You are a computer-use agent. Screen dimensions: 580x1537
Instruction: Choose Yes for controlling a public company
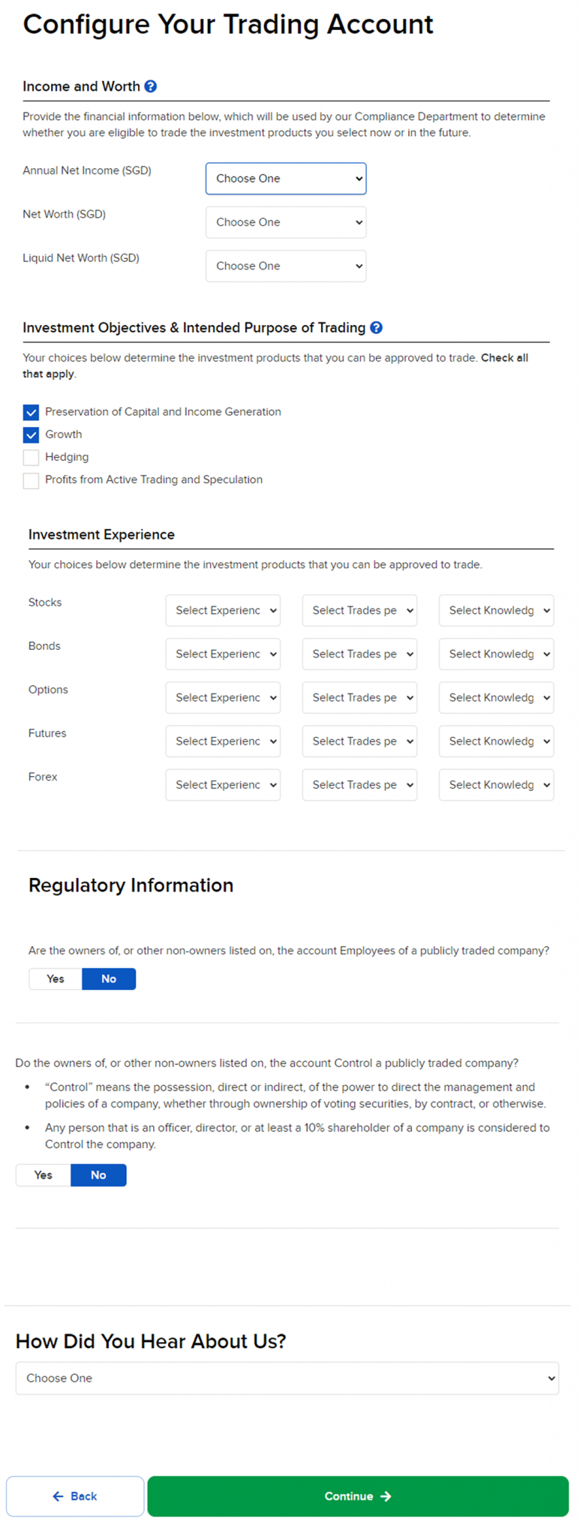click(x=44, y=1175)
